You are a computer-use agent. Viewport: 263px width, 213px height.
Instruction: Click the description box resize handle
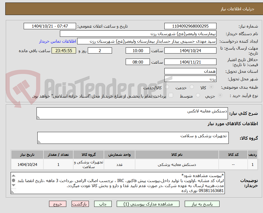pyautogui.click(x=38, y=117)
